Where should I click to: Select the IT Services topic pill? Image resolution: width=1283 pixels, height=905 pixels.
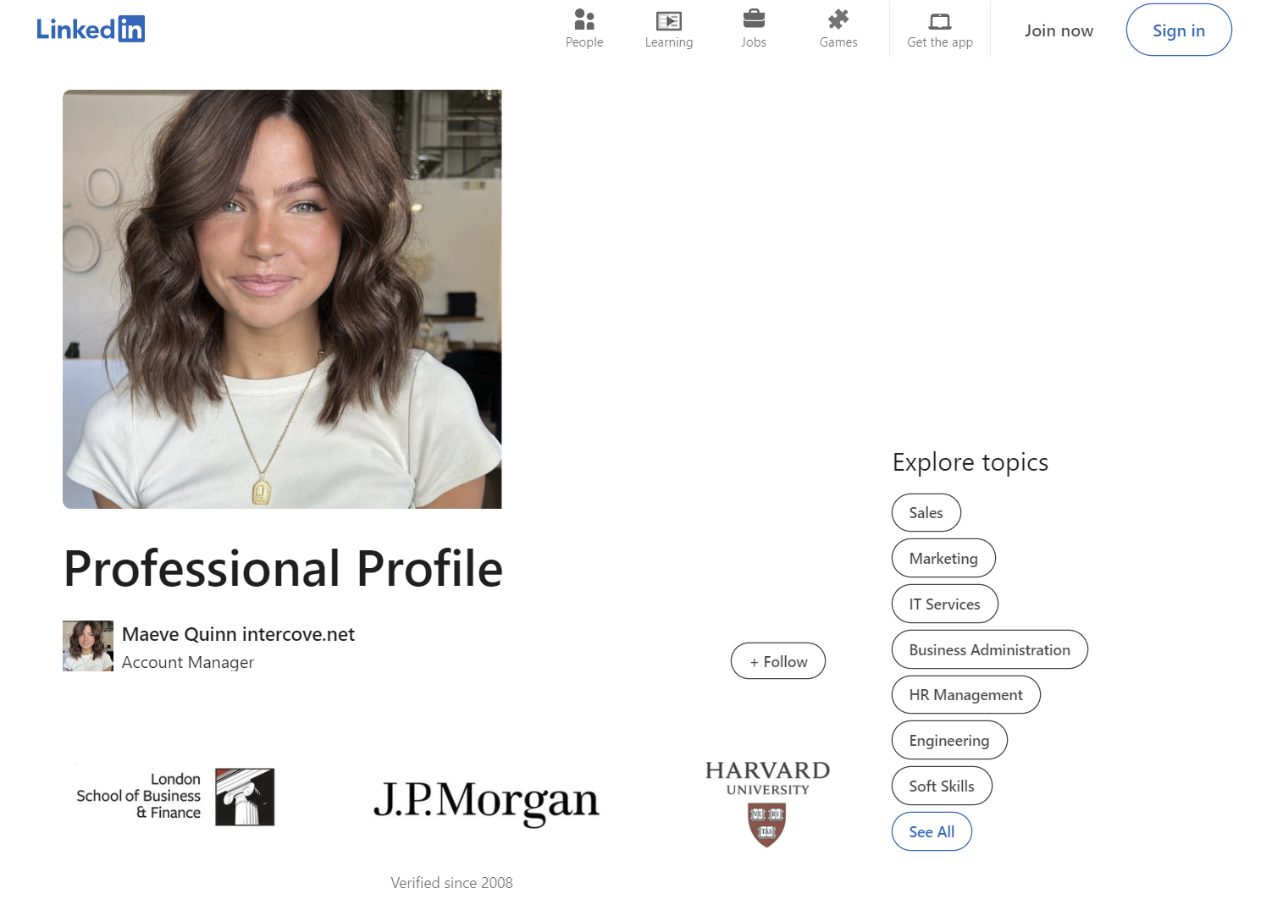click(945, 604)
